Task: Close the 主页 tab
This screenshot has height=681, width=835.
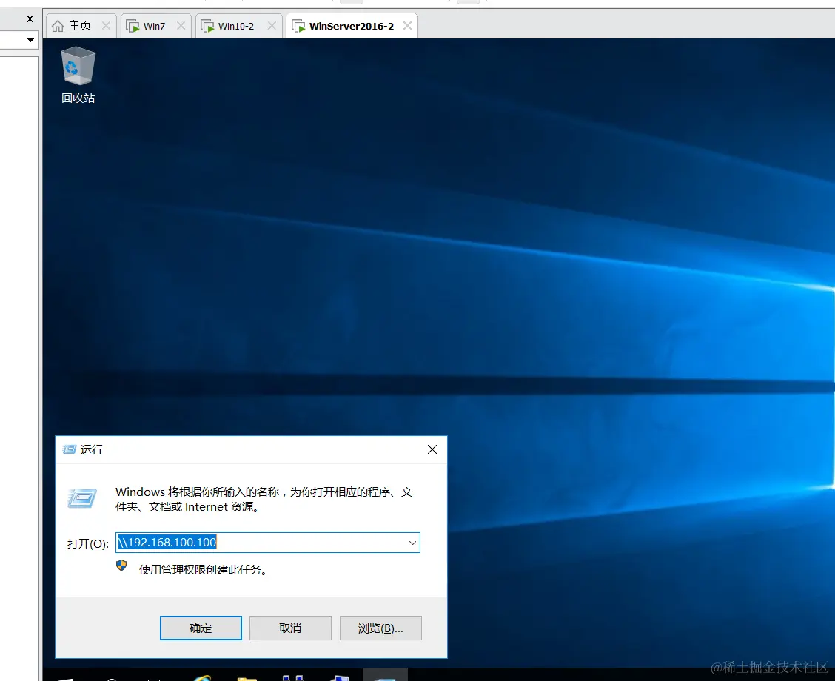Action: point(106,26)
